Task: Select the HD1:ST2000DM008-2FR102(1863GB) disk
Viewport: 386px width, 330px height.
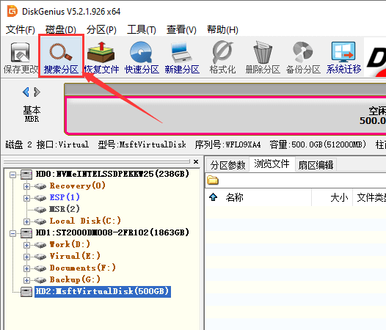Action: coord(112,232)
